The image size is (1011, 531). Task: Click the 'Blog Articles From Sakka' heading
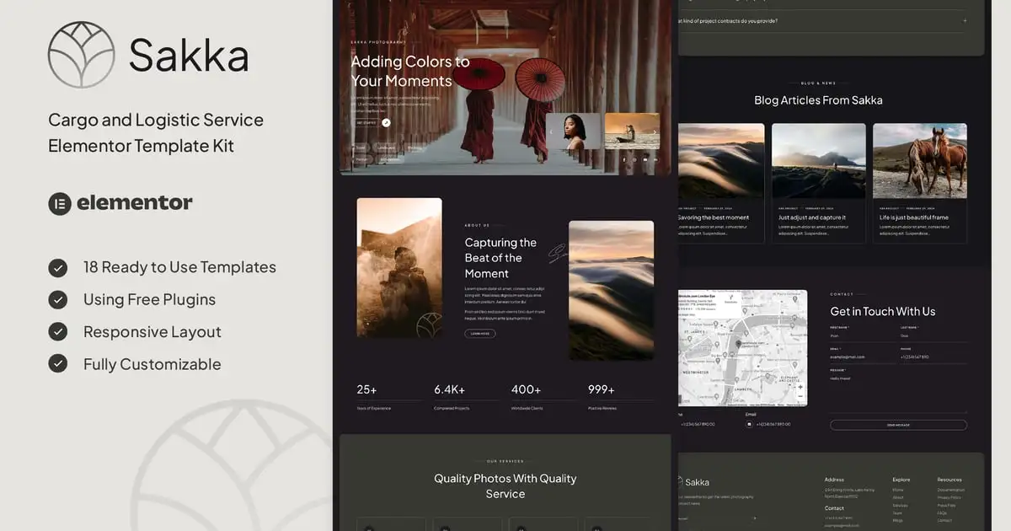[x=818, y=100]
